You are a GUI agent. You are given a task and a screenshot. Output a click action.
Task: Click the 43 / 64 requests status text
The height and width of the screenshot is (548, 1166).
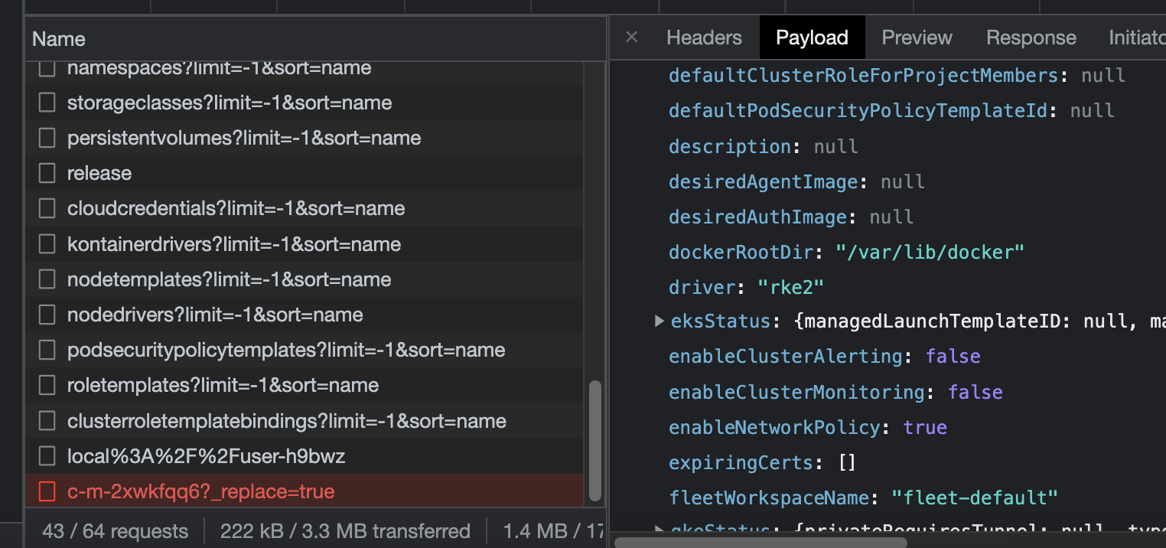115,531
